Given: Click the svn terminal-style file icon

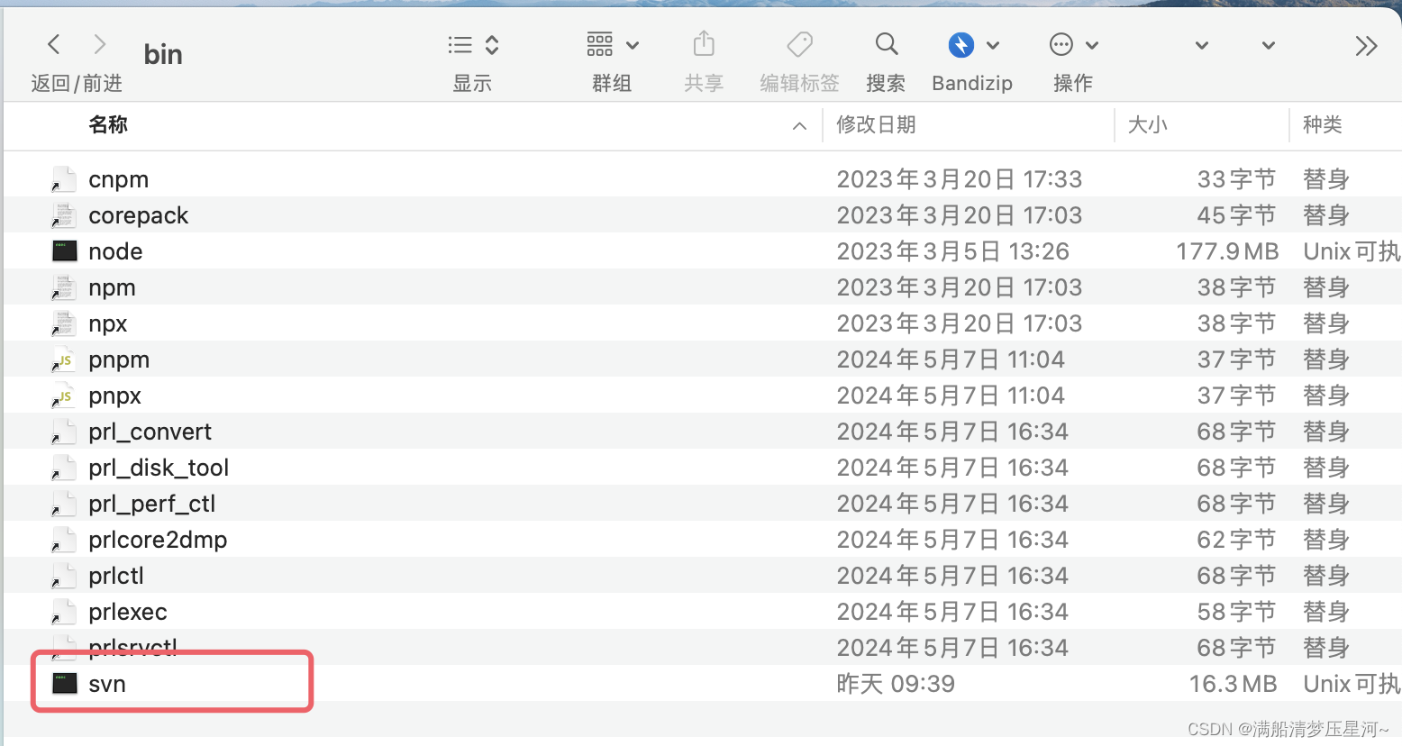Looking at the screenshot, I should [64, 683].
